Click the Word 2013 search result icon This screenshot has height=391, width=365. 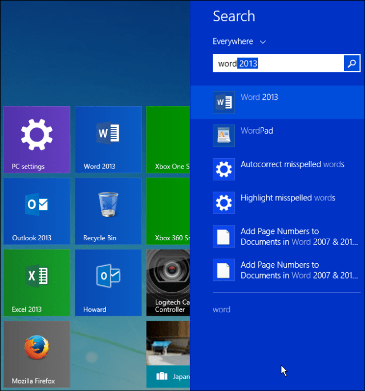coord(224,102)
